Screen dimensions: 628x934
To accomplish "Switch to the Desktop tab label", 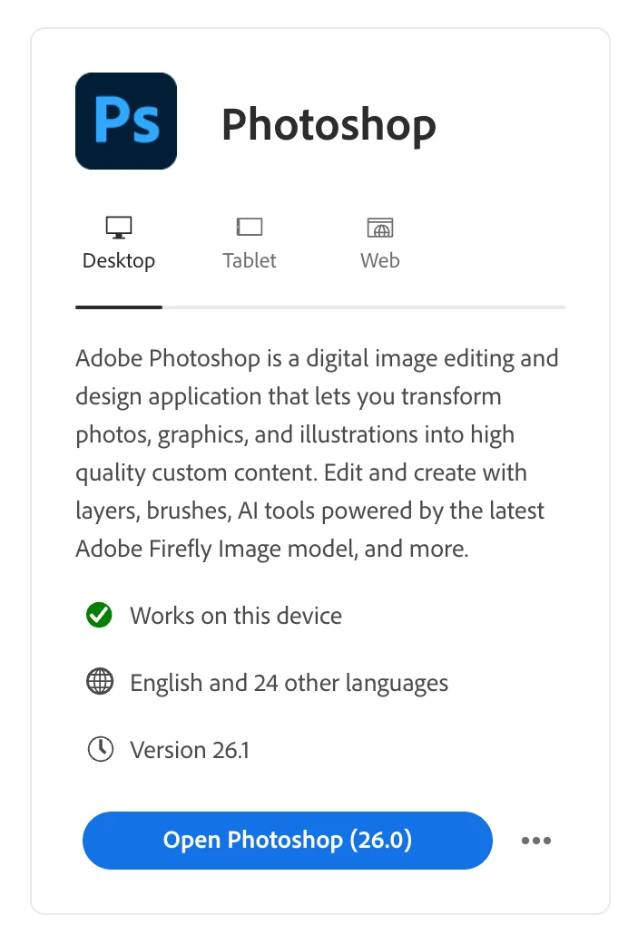I will click(119, 261).
